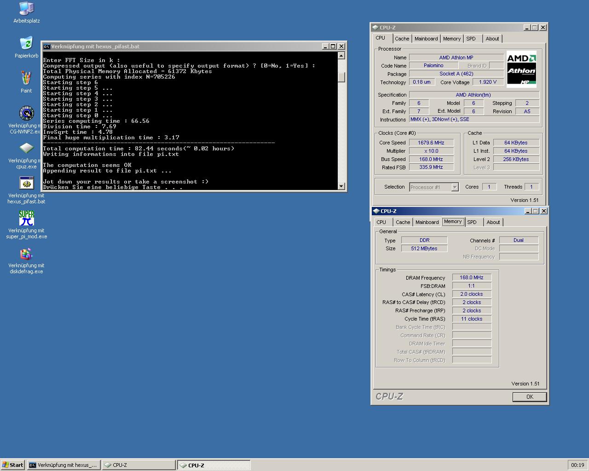Close the lower CPU-Z window

544,211
